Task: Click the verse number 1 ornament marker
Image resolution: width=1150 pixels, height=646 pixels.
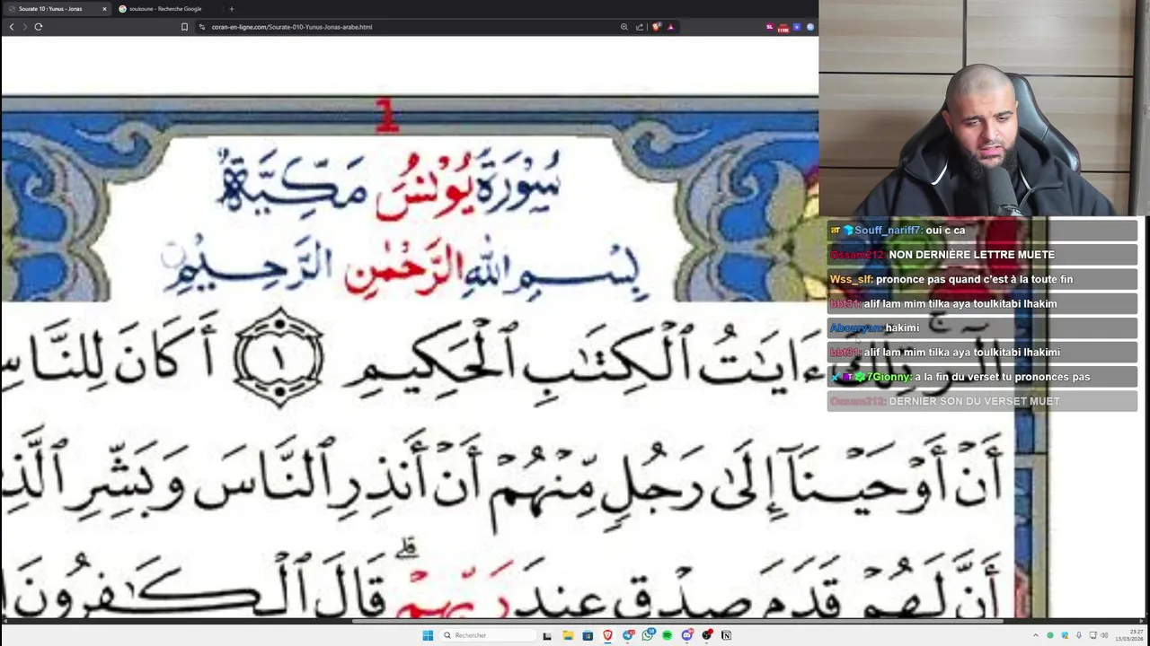Action: 279,358
